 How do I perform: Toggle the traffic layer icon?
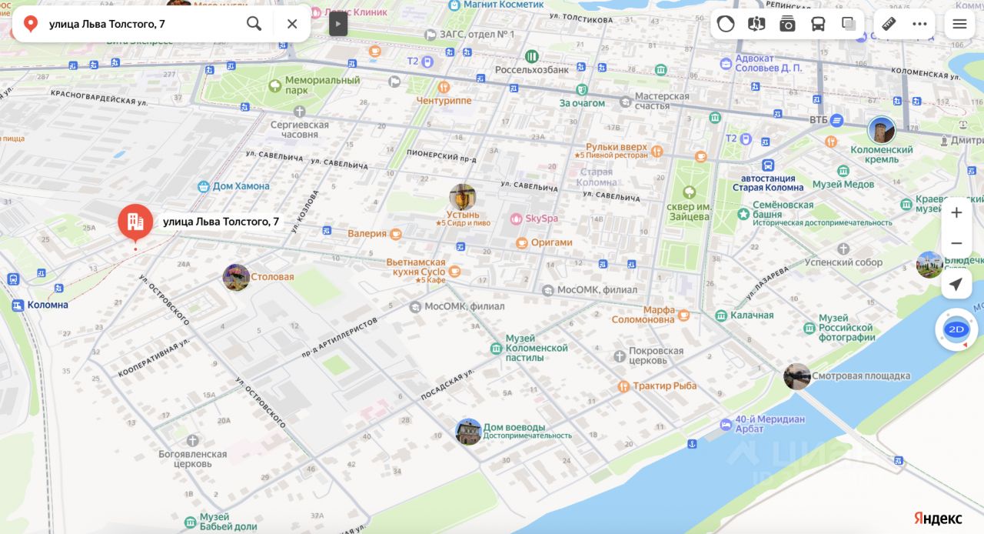coord(726,24)
